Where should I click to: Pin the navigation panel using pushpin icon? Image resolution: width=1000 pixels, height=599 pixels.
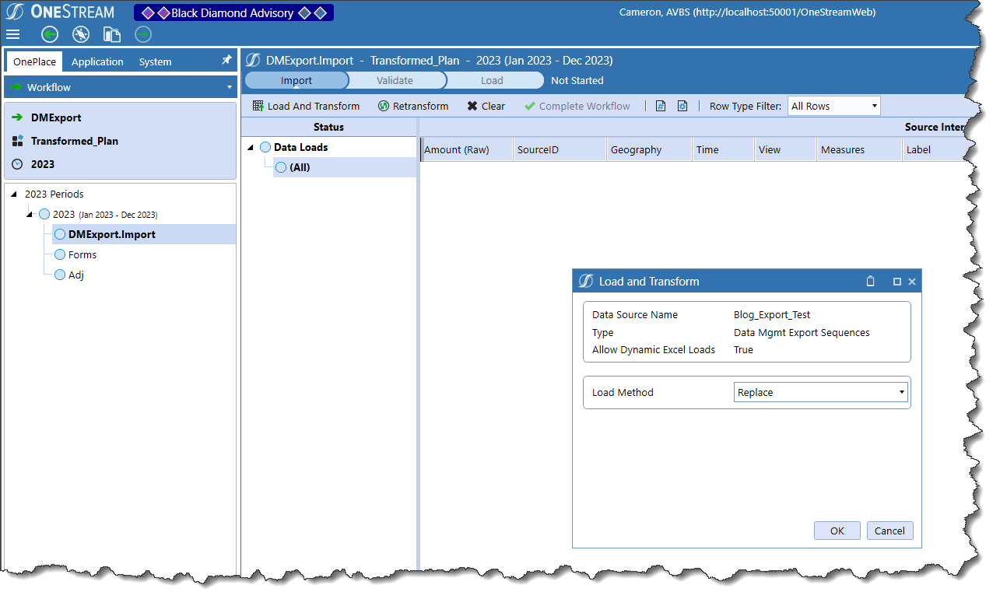tap(226, 60)
